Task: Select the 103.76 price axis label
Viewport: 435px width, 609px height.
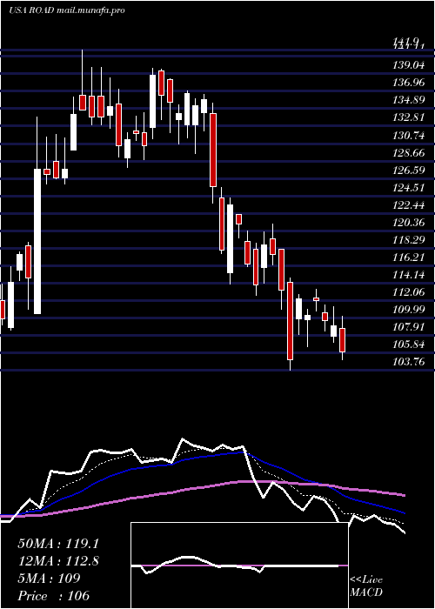Action: [x=409, y=363]
